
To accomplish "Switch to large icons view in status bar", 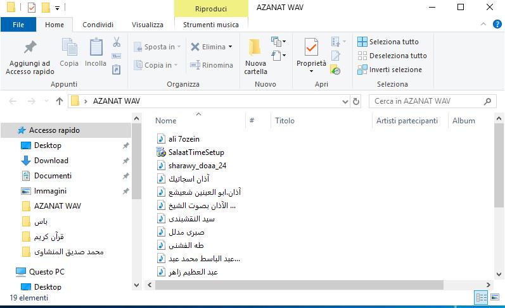I will [x=495, y=297].
